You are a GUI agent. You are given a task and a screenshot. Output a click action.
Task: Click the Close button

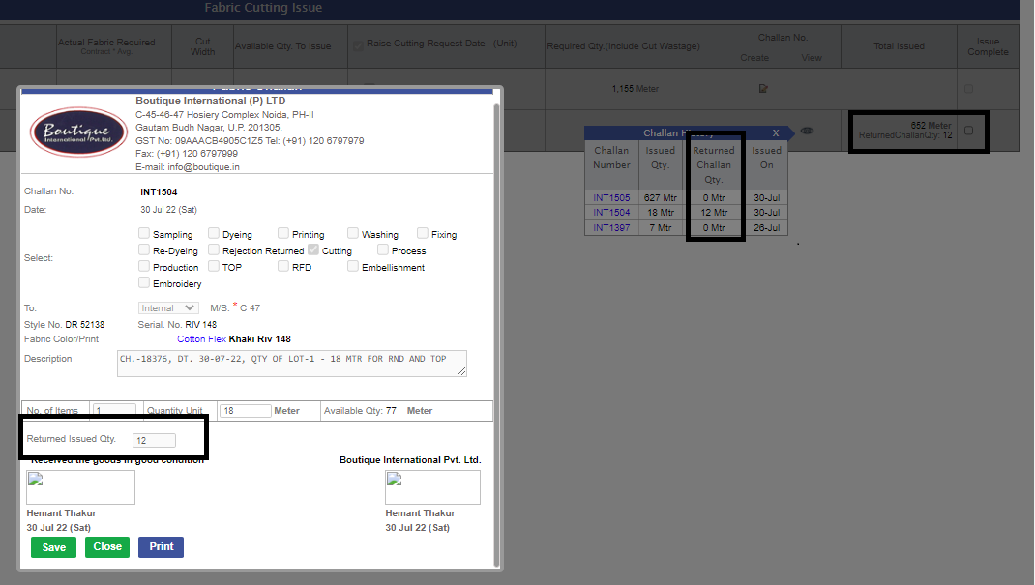[107, 546]
